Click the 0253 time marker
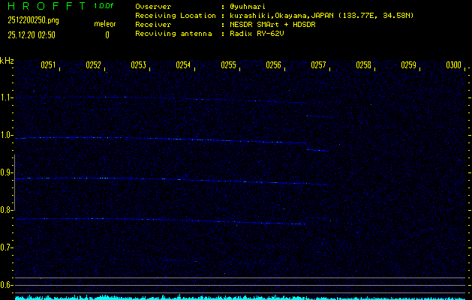Screen dimensions: 472x300 pyautogui.click(x=138, y=65)
